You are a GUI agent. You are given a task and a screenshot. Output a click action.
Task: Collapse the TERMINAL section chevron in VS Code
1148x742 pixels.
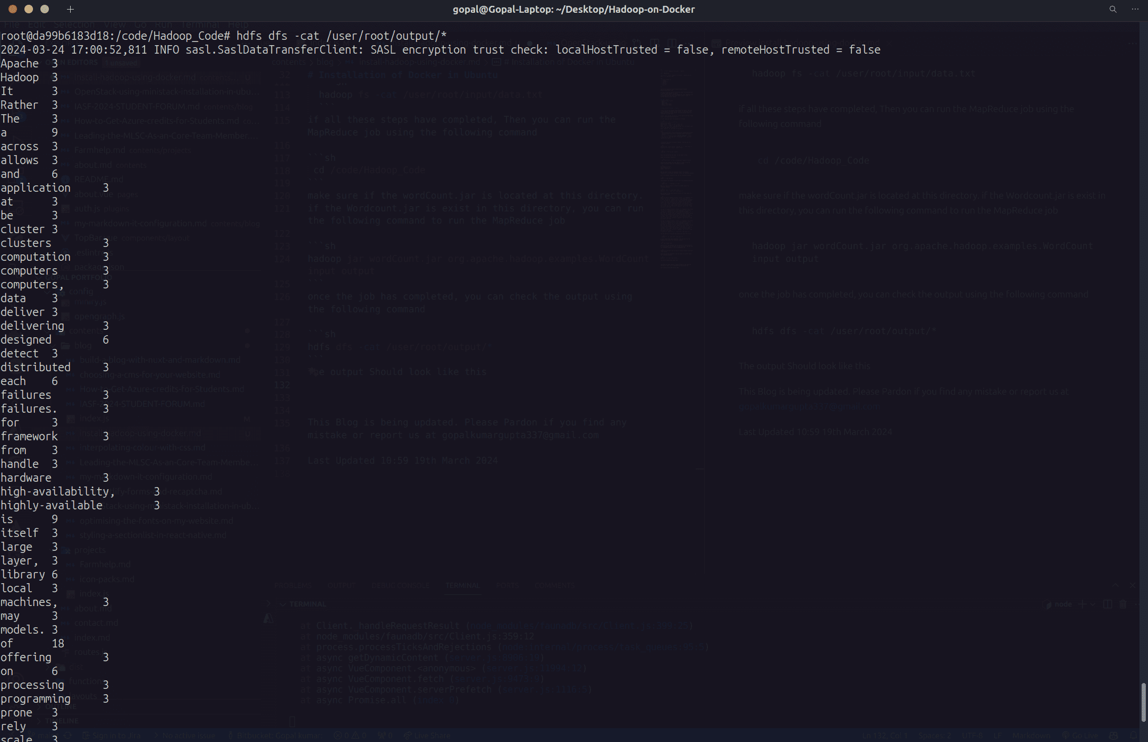click(x=283, y=604)
